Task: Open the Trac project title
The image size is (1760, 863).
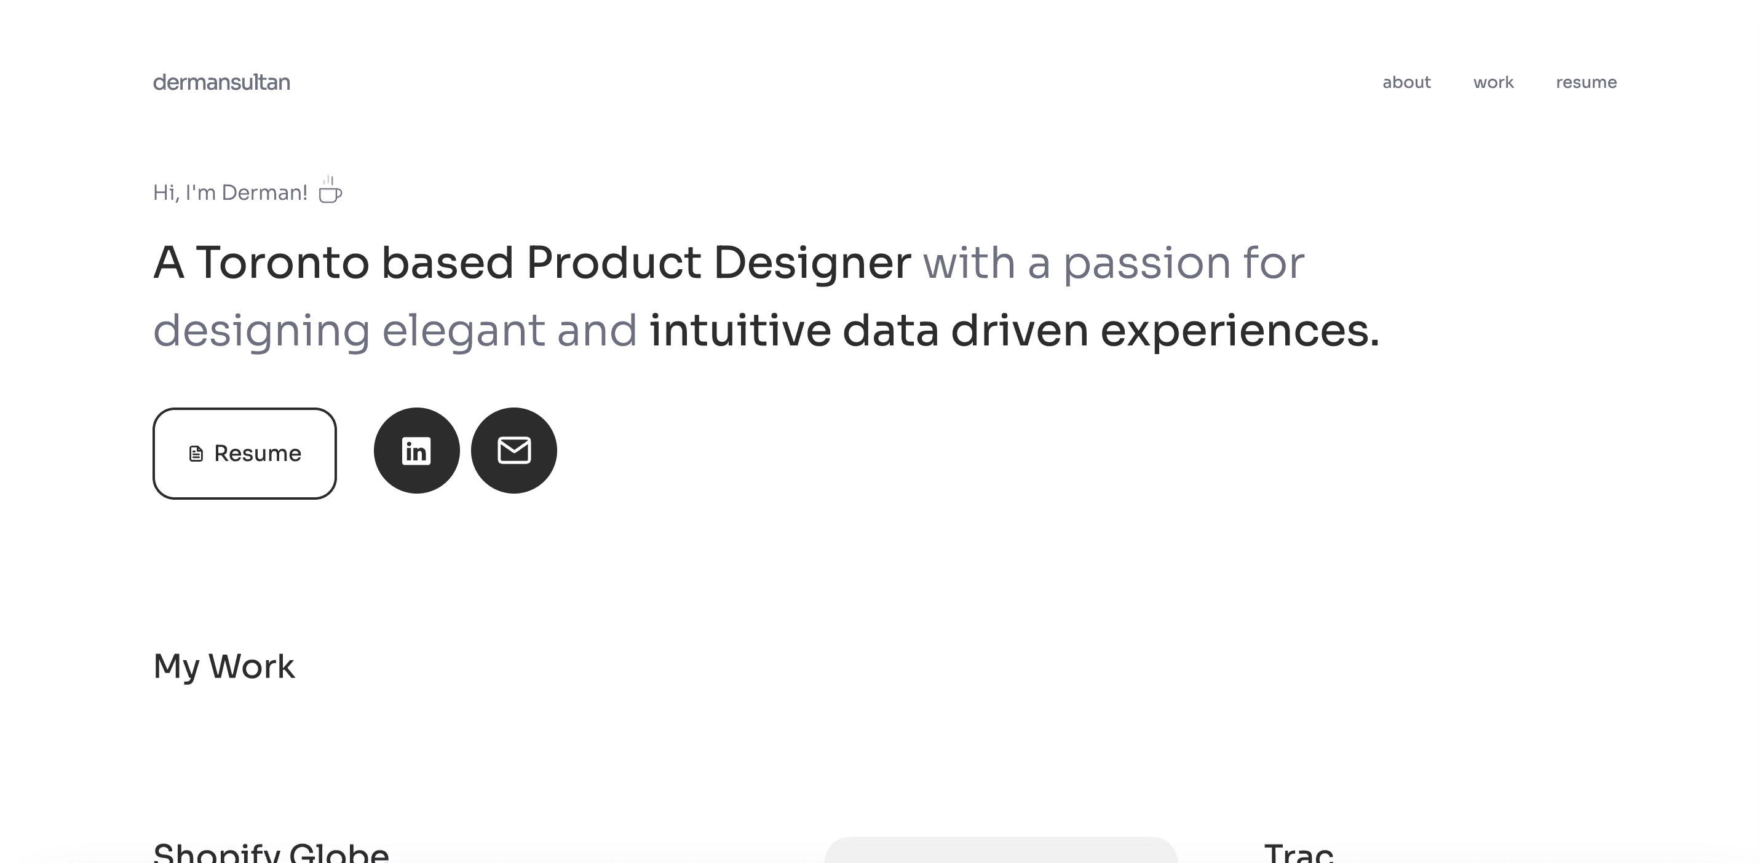Action: point(1298,852)
